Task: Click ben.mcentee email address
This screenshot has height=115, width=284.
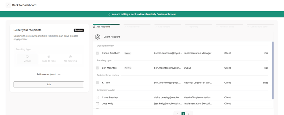Action: tap(168, 68)
